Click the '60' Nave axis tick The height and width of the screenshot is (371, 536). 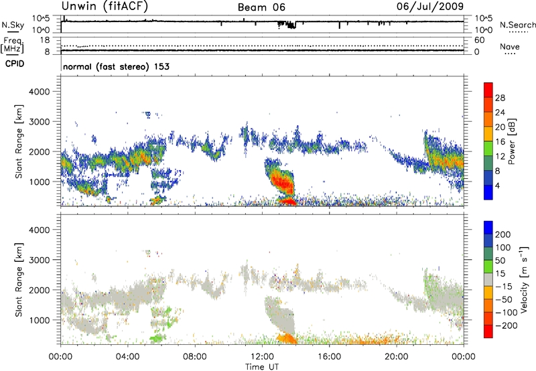pos(480,40)
